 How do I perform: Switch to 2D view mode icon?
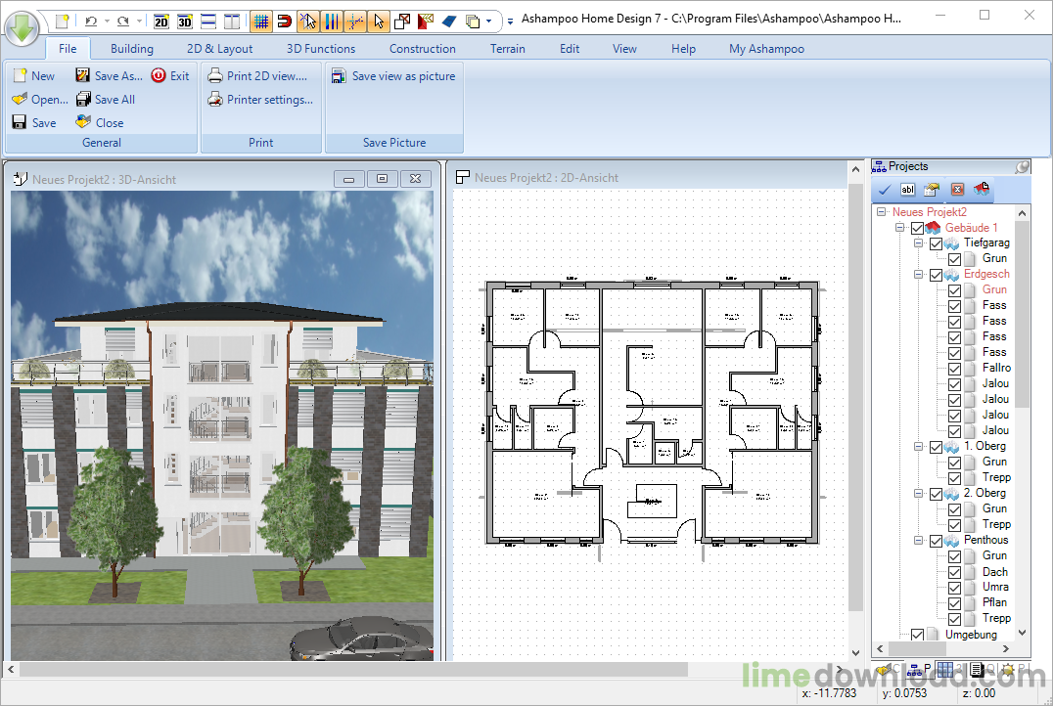(161, 21)
